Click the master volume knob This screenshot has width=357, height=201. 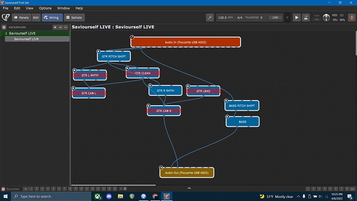(326, 18)
